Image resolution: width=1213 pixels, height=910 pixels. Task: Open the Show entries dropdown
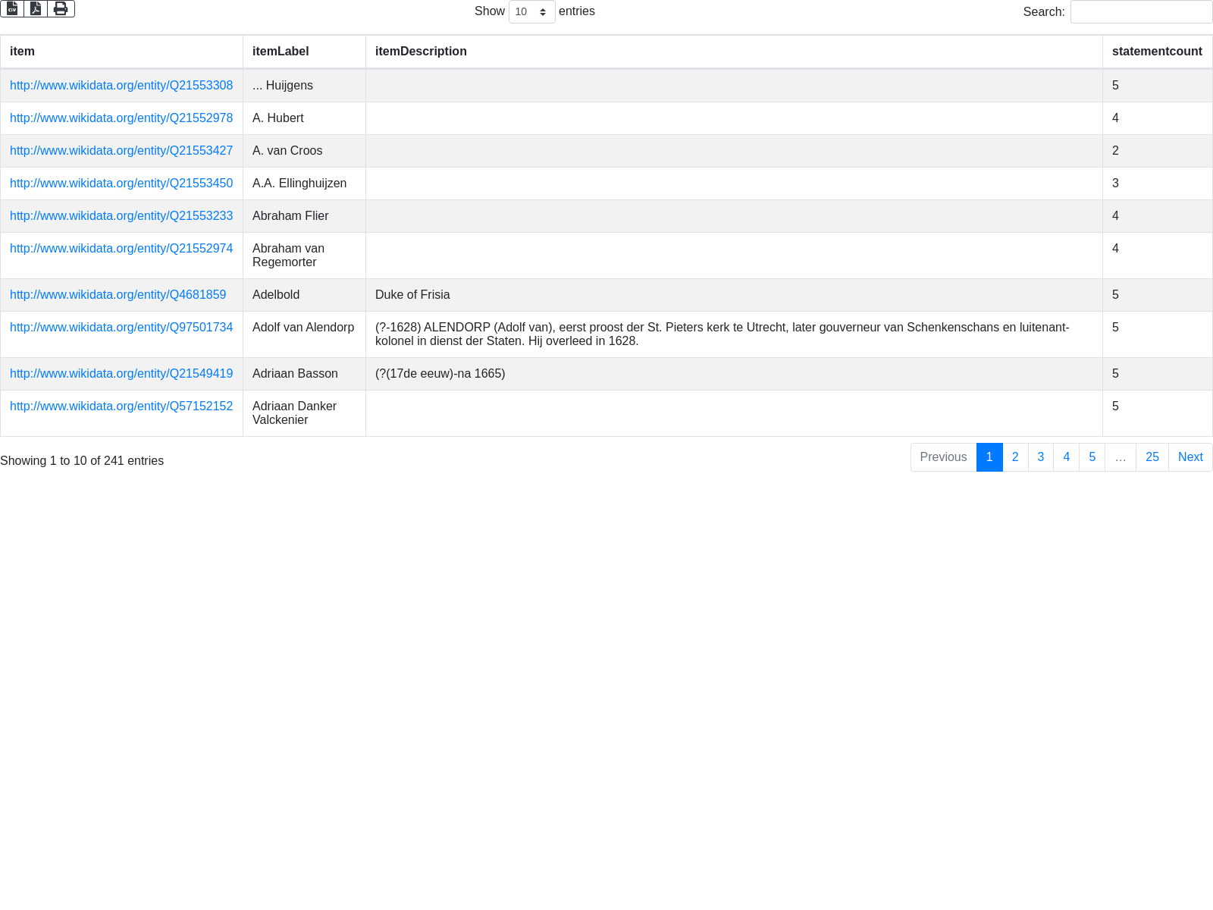pos(531,12)
